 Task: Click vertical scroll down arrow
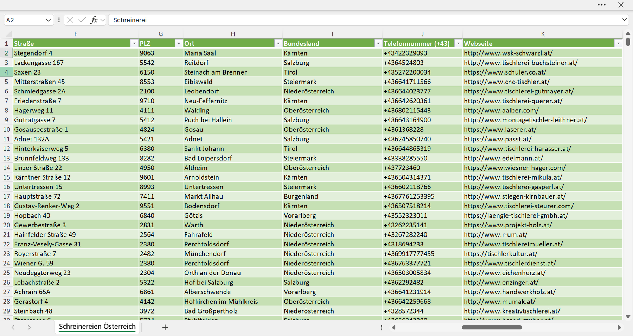(628, 317)
